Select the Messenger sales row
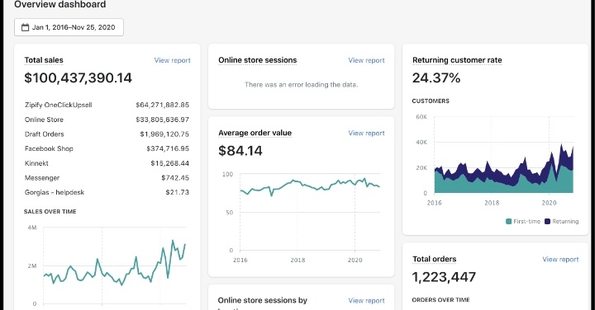This screenshot has width=595, height=310. pyautogui.click(x=107, y=178)
